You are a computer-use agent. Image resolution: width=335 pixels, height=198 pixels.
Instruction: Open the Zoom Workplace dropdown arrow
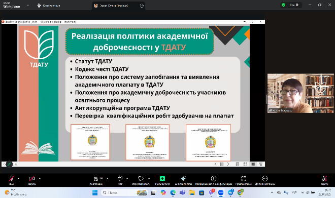coord(28,6)
